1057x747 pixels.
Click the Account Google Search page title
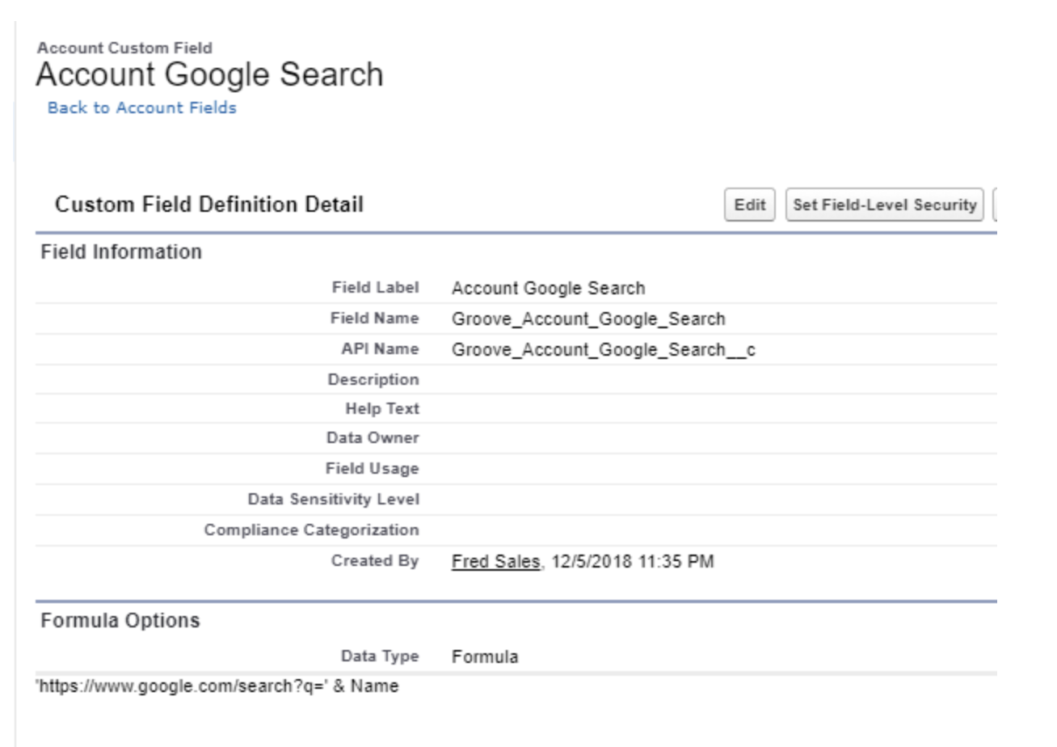pos(209,75)
